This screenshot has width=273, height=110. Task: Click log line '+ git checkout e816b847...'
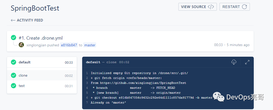tap(152, 98)
